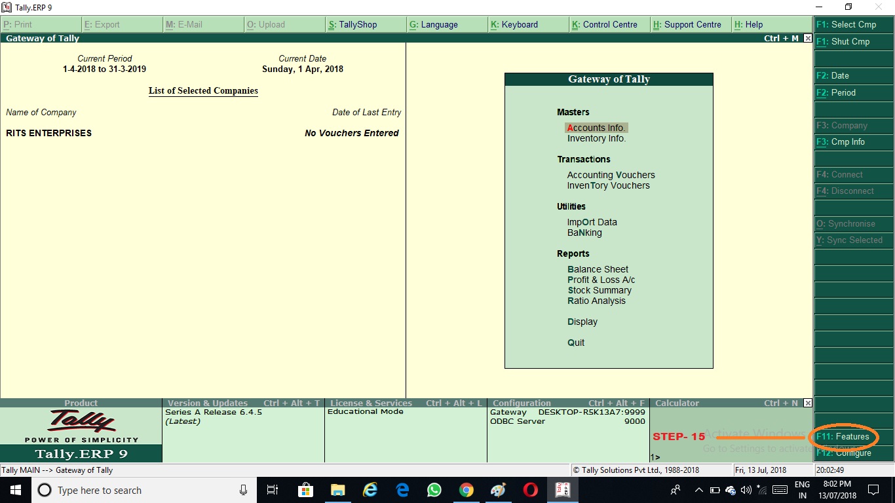Open the touch keyboard icon in the system tray
Image resolution: width=895 pixels, height=503 pixels.
point(779,490)
